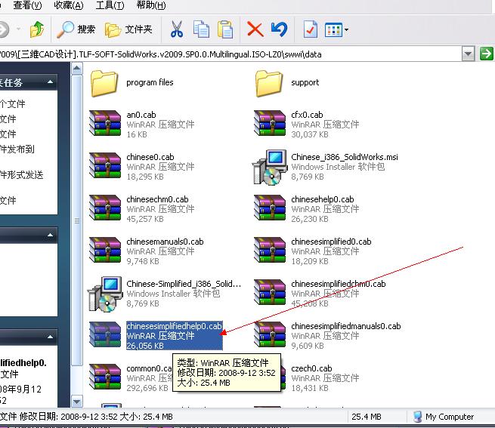
Task: Click the support folder name text
Action: click(x=305, y=82)
